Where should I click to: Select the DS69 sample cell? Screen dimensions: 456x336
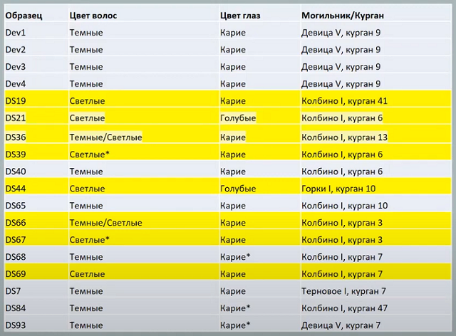[x=16, y=274]
